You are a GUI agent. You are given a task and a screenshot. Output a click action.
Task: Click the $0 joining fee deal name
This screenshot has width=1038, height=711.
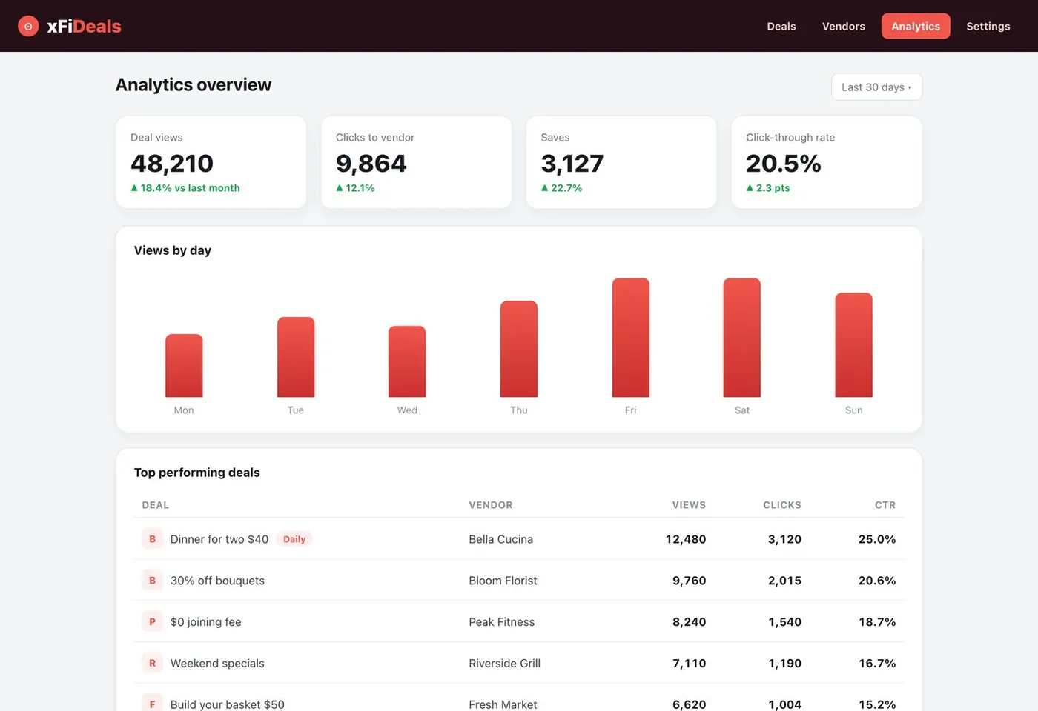206,622
